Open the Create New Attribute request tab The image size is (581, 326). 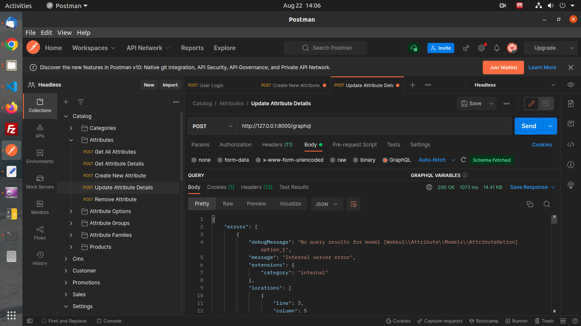click(293, 85)
